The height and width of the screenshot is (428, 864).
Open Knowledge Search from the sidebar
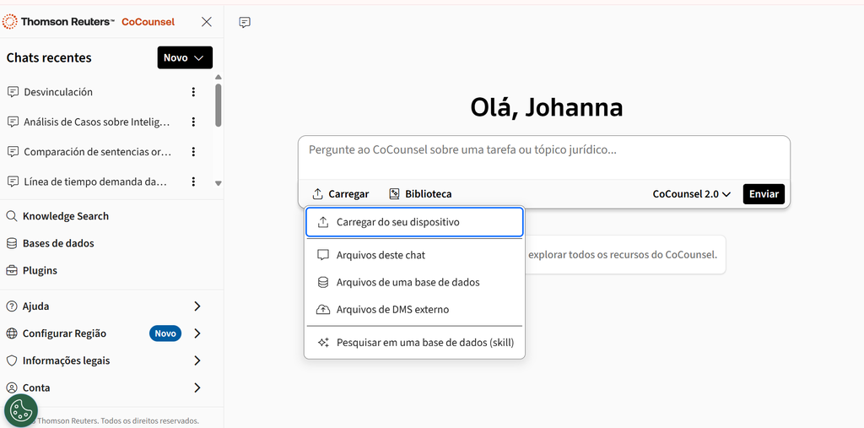coord(65,216)
